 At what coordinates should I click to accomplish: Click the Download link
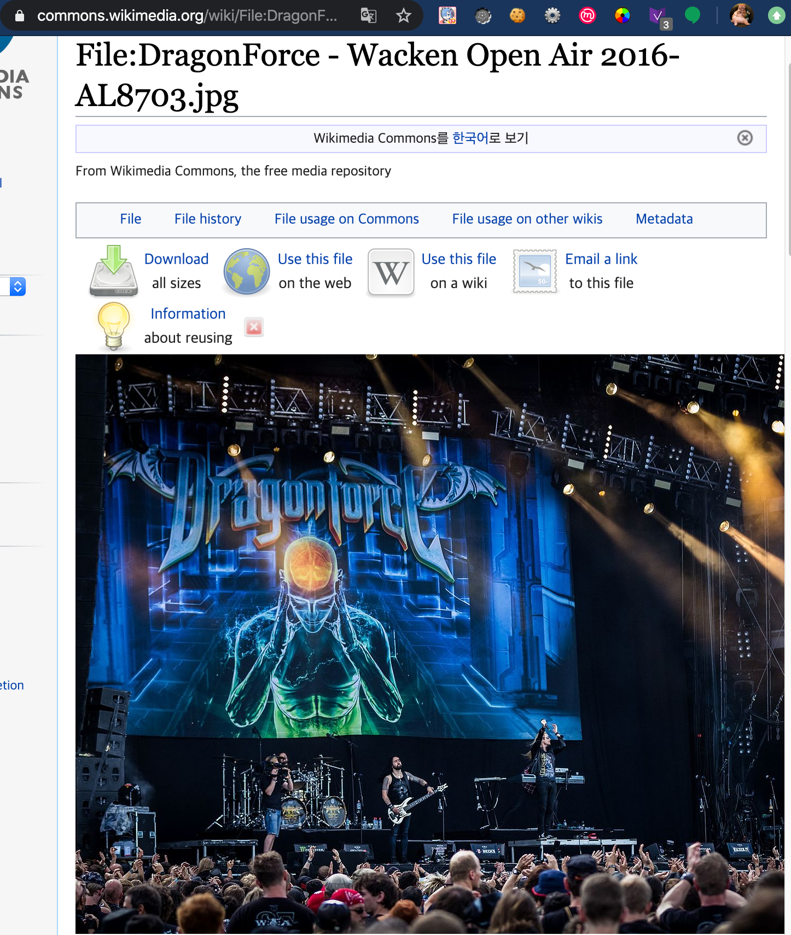point(177,259)
